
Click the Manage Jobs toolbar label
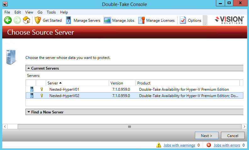point(123,20)
